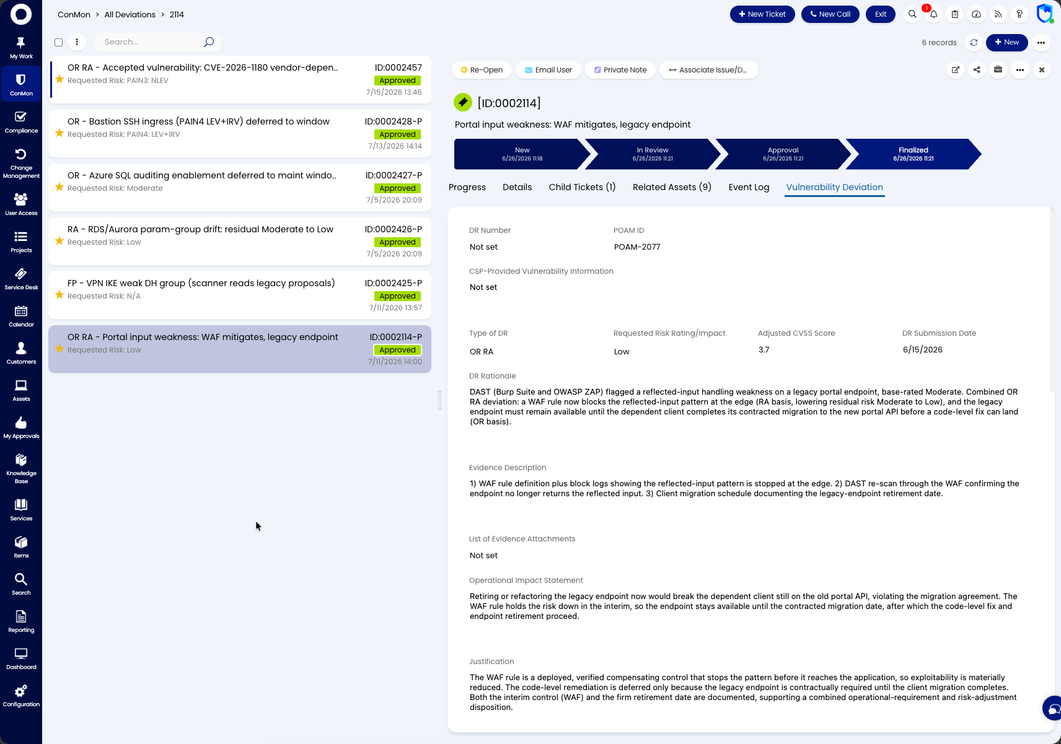
Task: Open Items section
Action: tap(21, 547)
